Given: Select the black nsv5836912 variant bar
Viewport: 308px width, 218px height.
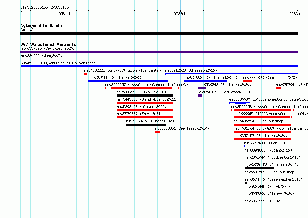Looking at the screenshot, I should tap(145, 96).
